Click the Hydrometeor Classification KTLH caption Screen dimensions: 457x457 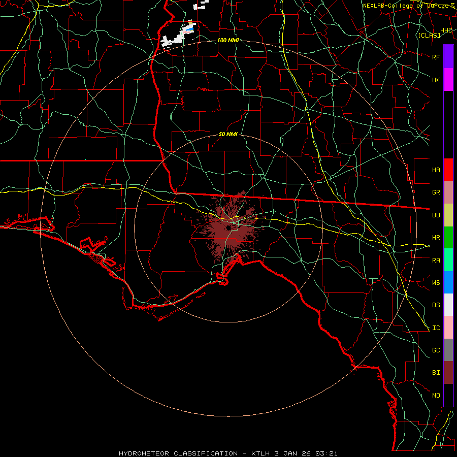point(228,453)
